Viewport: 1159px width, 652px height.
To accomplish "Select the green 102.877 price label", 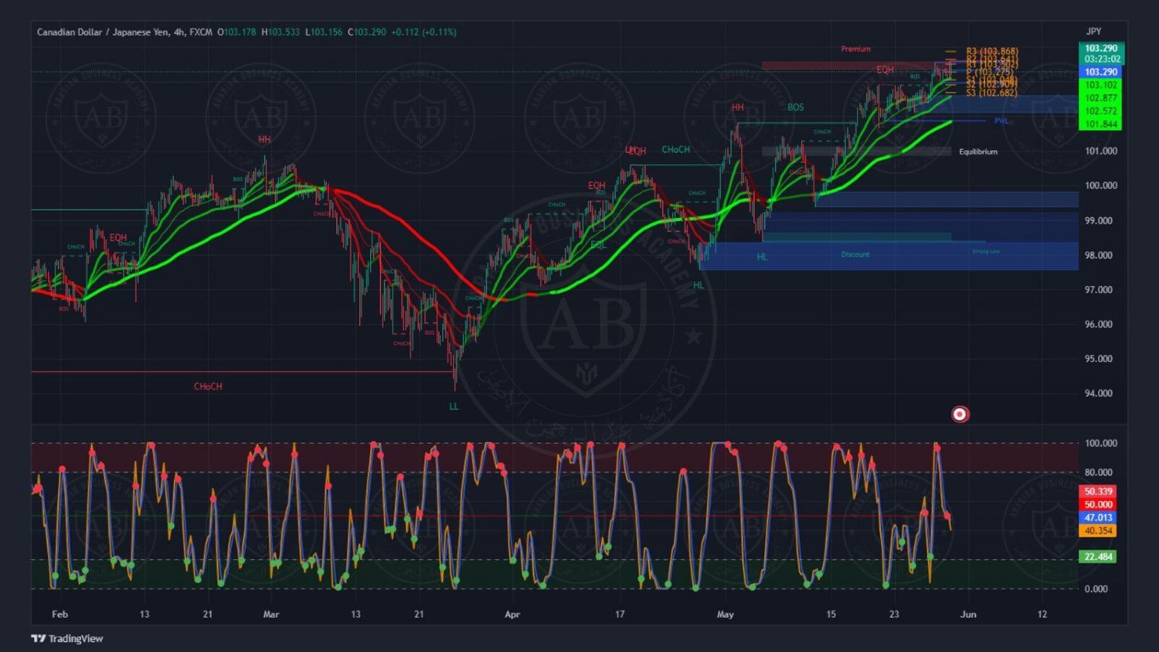I will coord(1100,98).
